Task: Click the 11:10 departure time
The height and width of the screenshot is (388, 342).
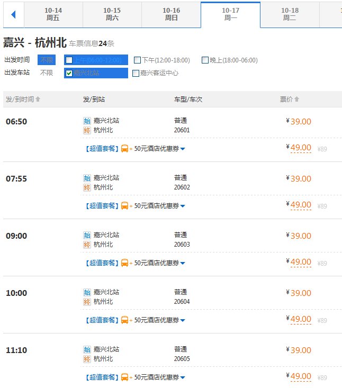Action: pyautogui.click(x=16, y=350)
